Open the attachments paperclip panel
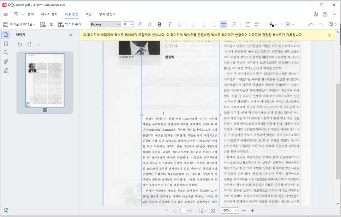The width and height of the screenshot is (341, 217). (6, 61)
